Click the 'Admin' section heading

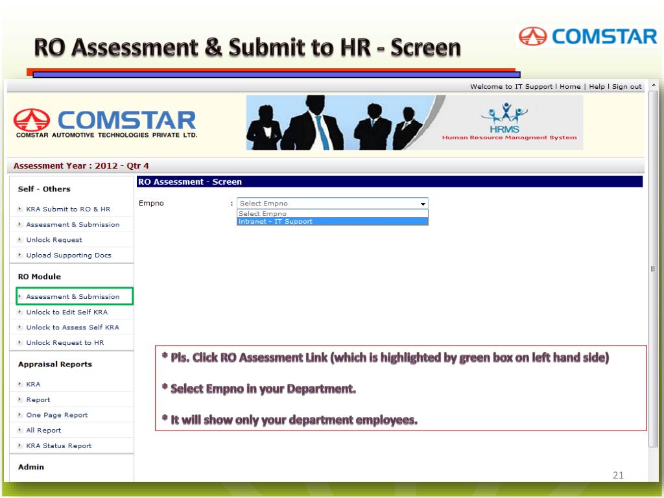[31, 467]
